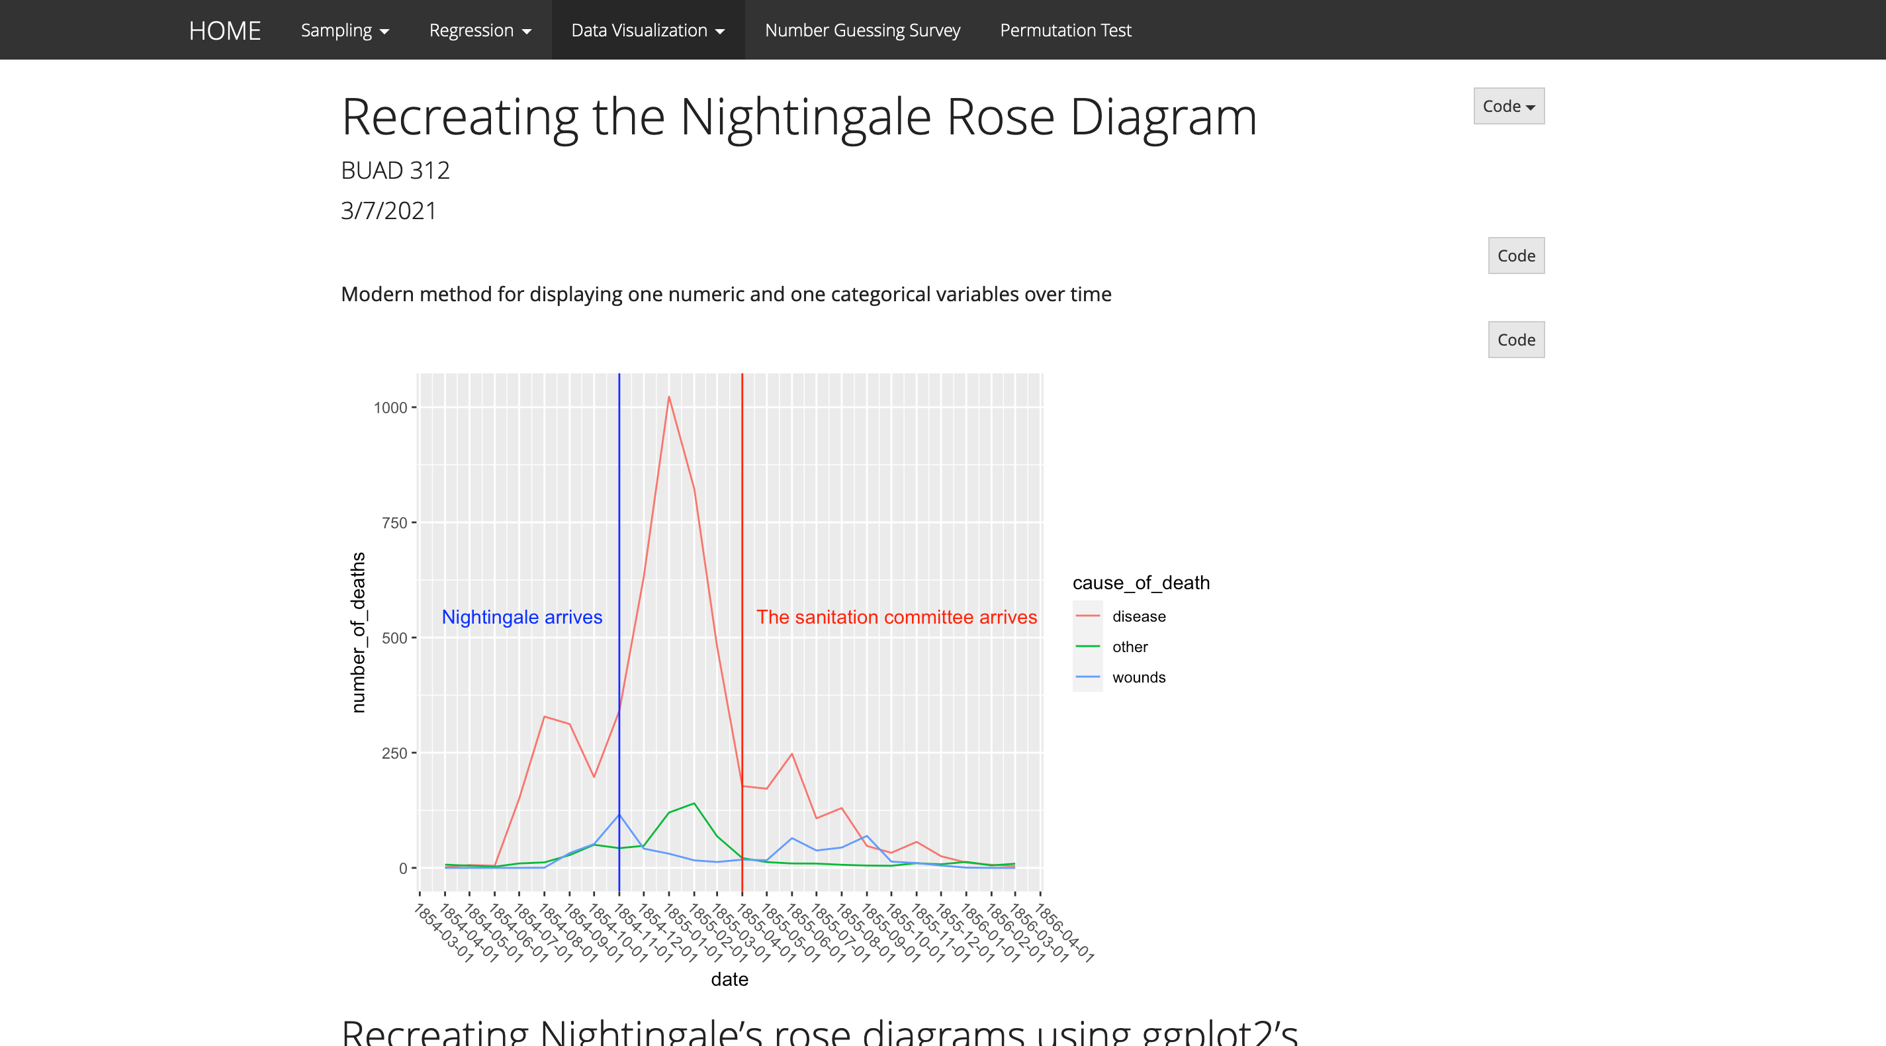Click the Regression dropdown caret icon

(527, 30)
